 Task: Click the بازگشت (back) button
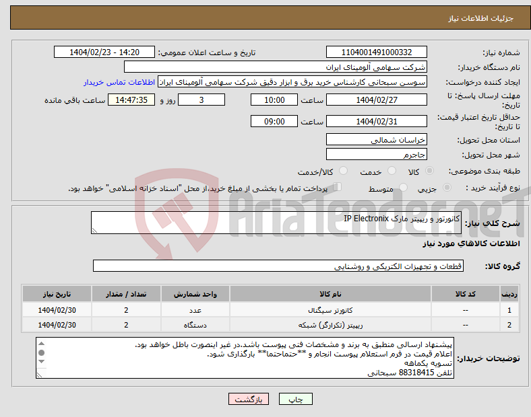(x=249, y=399)
